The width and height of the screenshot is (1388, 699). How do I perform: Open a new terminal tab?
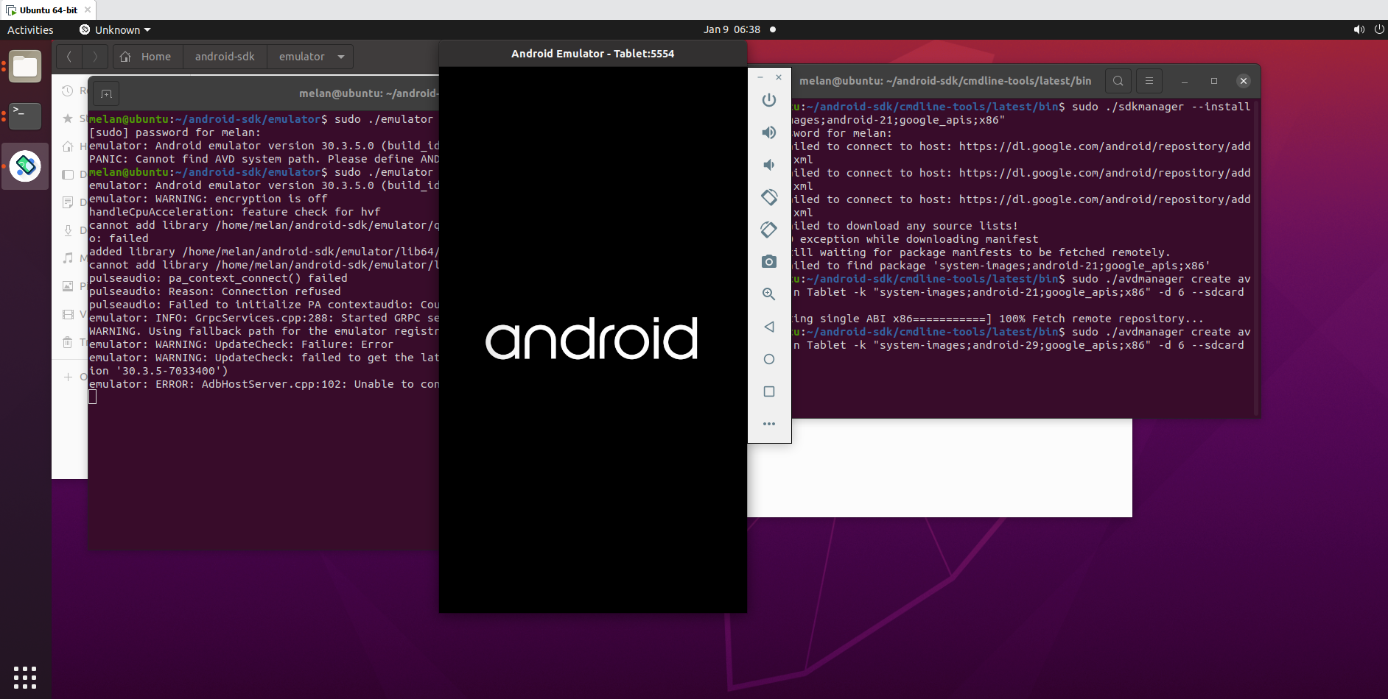106,93
